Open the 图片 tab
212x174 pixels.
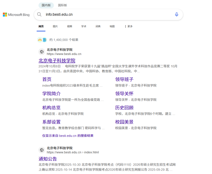[x=55, y=26]
